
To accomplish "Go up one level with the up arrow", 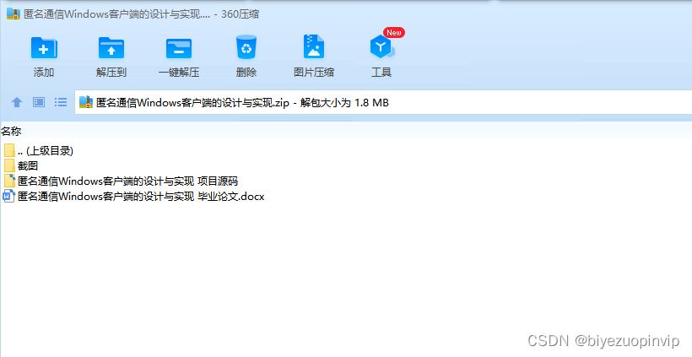I will (17, 102).
